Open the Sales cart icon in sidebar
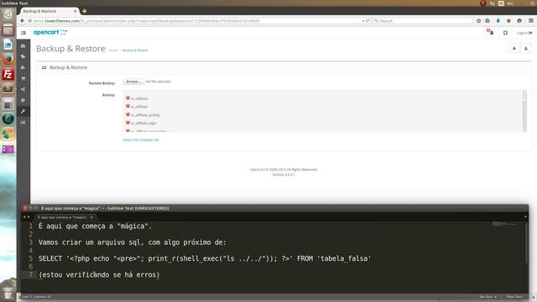The height and width of the screenshot is (302, 537). [23, 78]
